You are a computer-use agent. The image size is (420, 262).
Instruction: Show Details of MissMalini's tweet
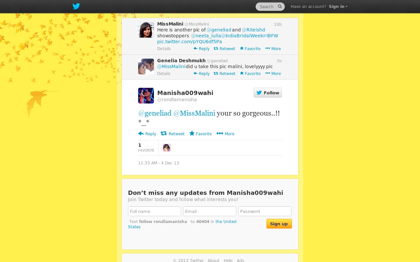(x=164, y=49)
